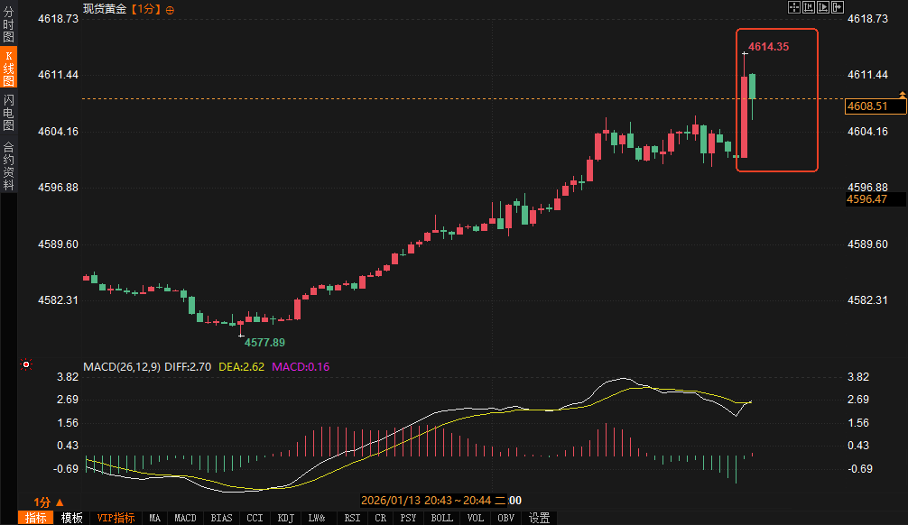Apply the MACD indicator button

pos(185,518)
